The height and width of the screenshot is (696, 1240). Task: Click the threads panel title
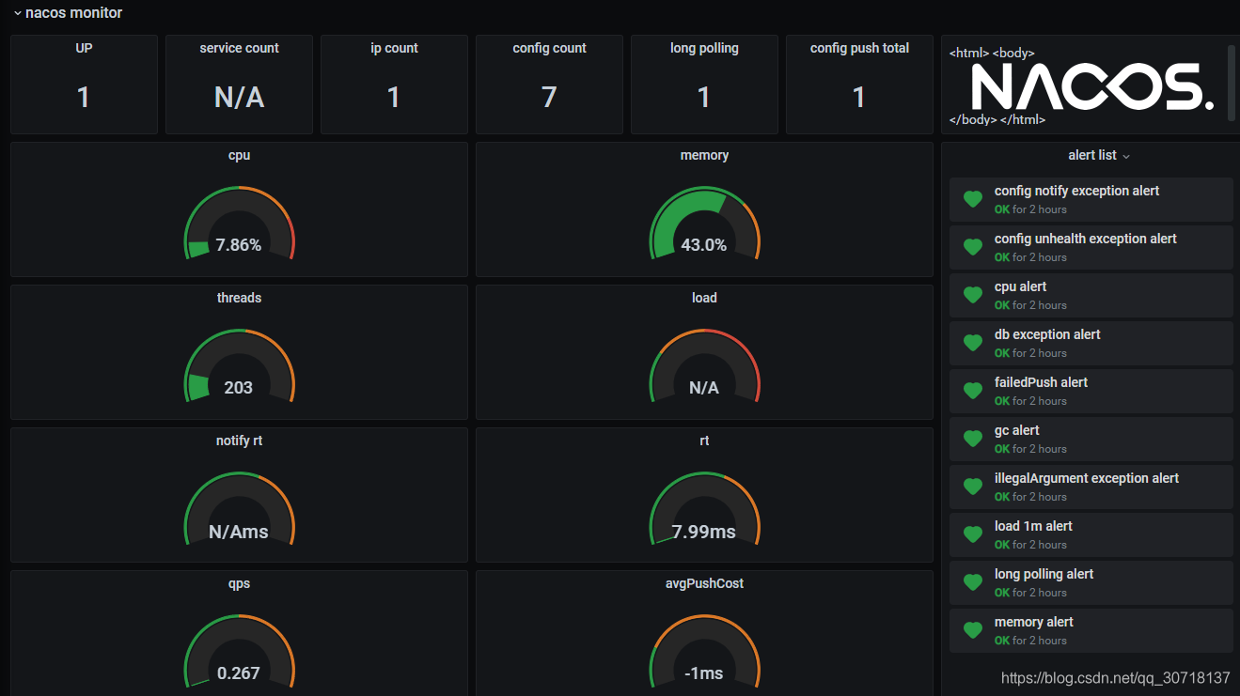click(x=239, y=298)
